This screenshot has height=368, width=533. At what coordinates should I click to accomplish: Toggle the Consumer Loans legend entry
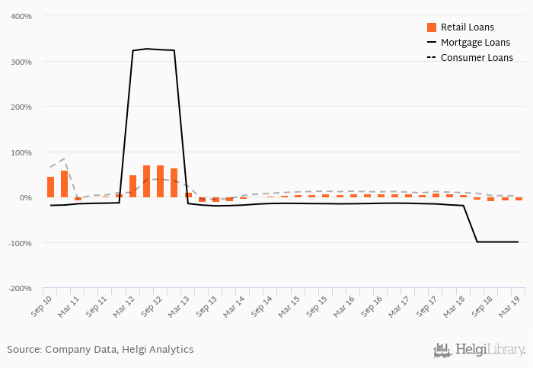pyautogui.click(x=470, y=58)
